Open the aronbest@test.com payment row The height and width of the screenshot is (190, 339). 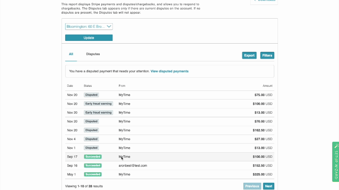point(169,165)
